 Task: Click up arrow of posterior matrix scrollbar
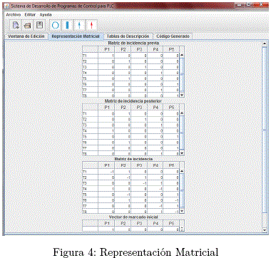click(182, 113)
